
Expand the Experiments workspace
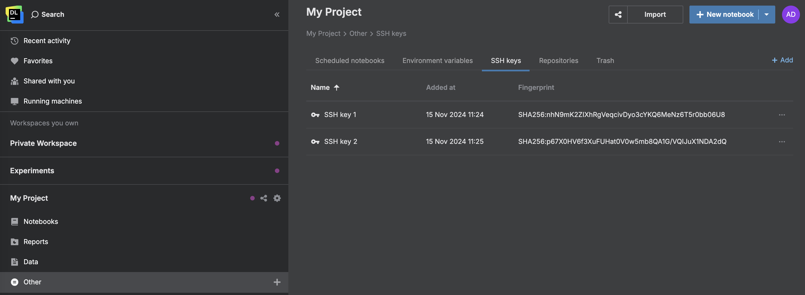pos(32,170)
